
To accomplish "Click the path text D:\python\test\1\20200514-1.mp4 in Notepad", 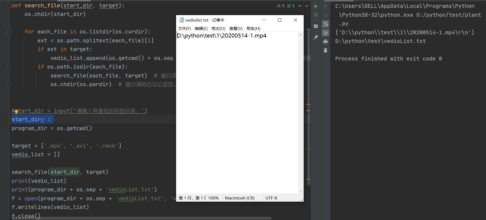I will point(222,36).
